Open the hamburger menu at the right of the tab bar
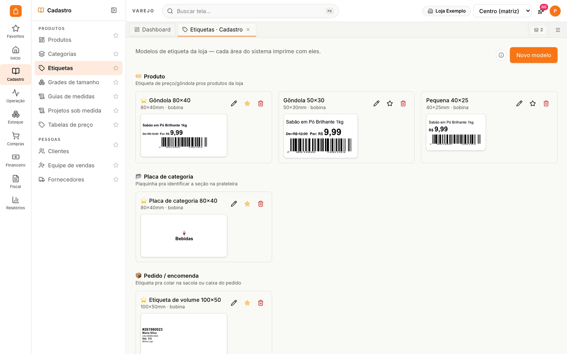The height and width of the screenshot is (354, 567). click(558, 30)
